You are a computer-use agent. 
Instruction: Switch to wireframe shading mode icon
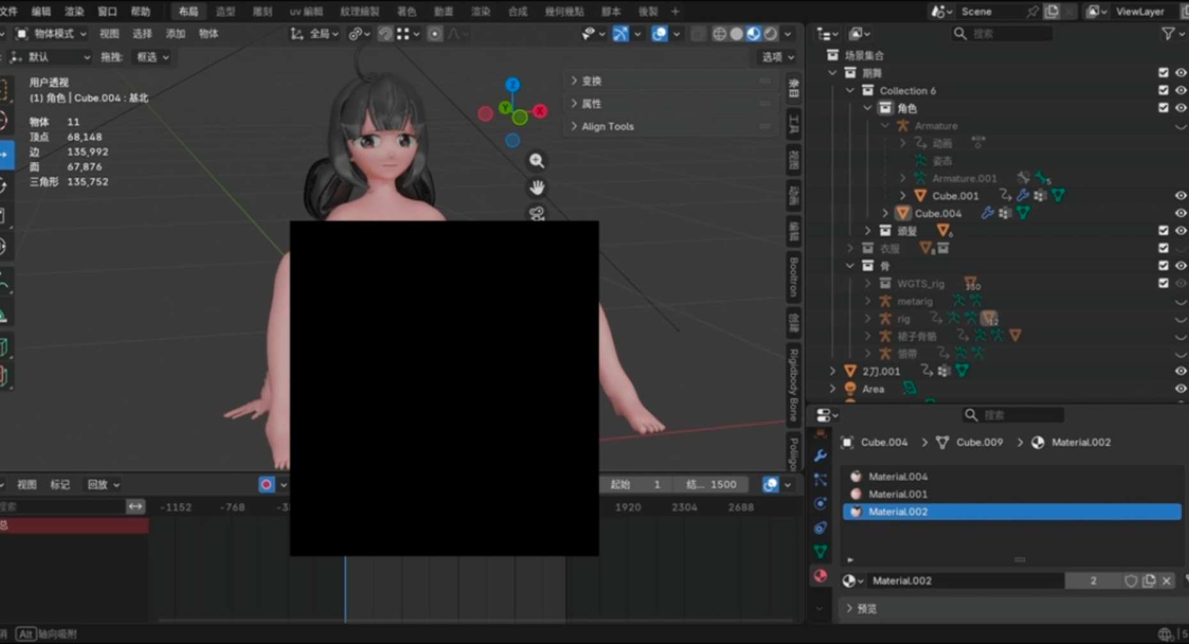719,34
